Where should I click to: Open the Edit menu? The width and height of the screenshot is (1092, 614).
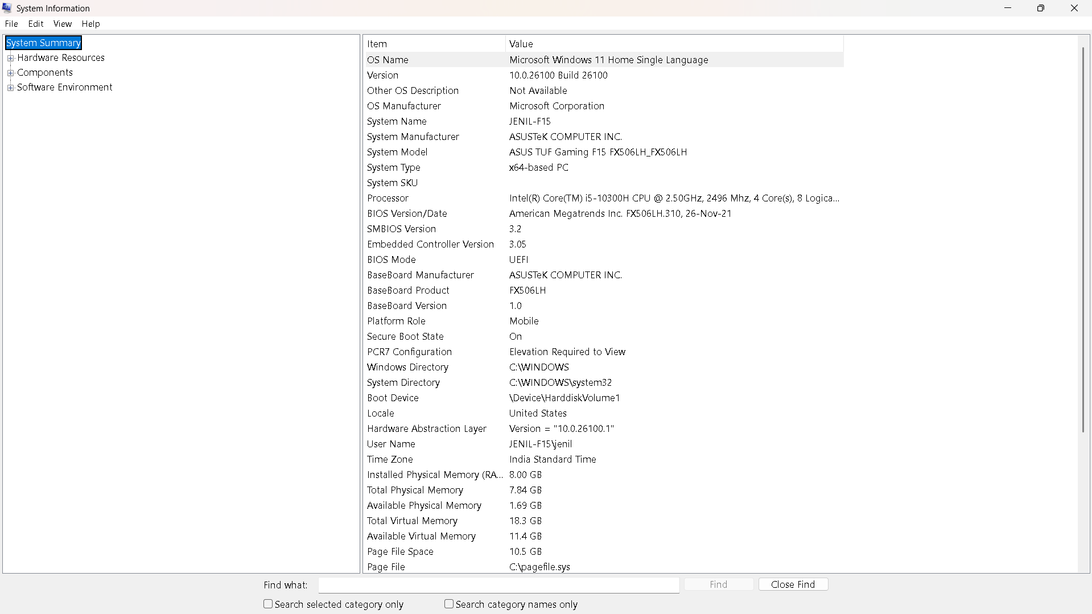(x=35, y=23)
